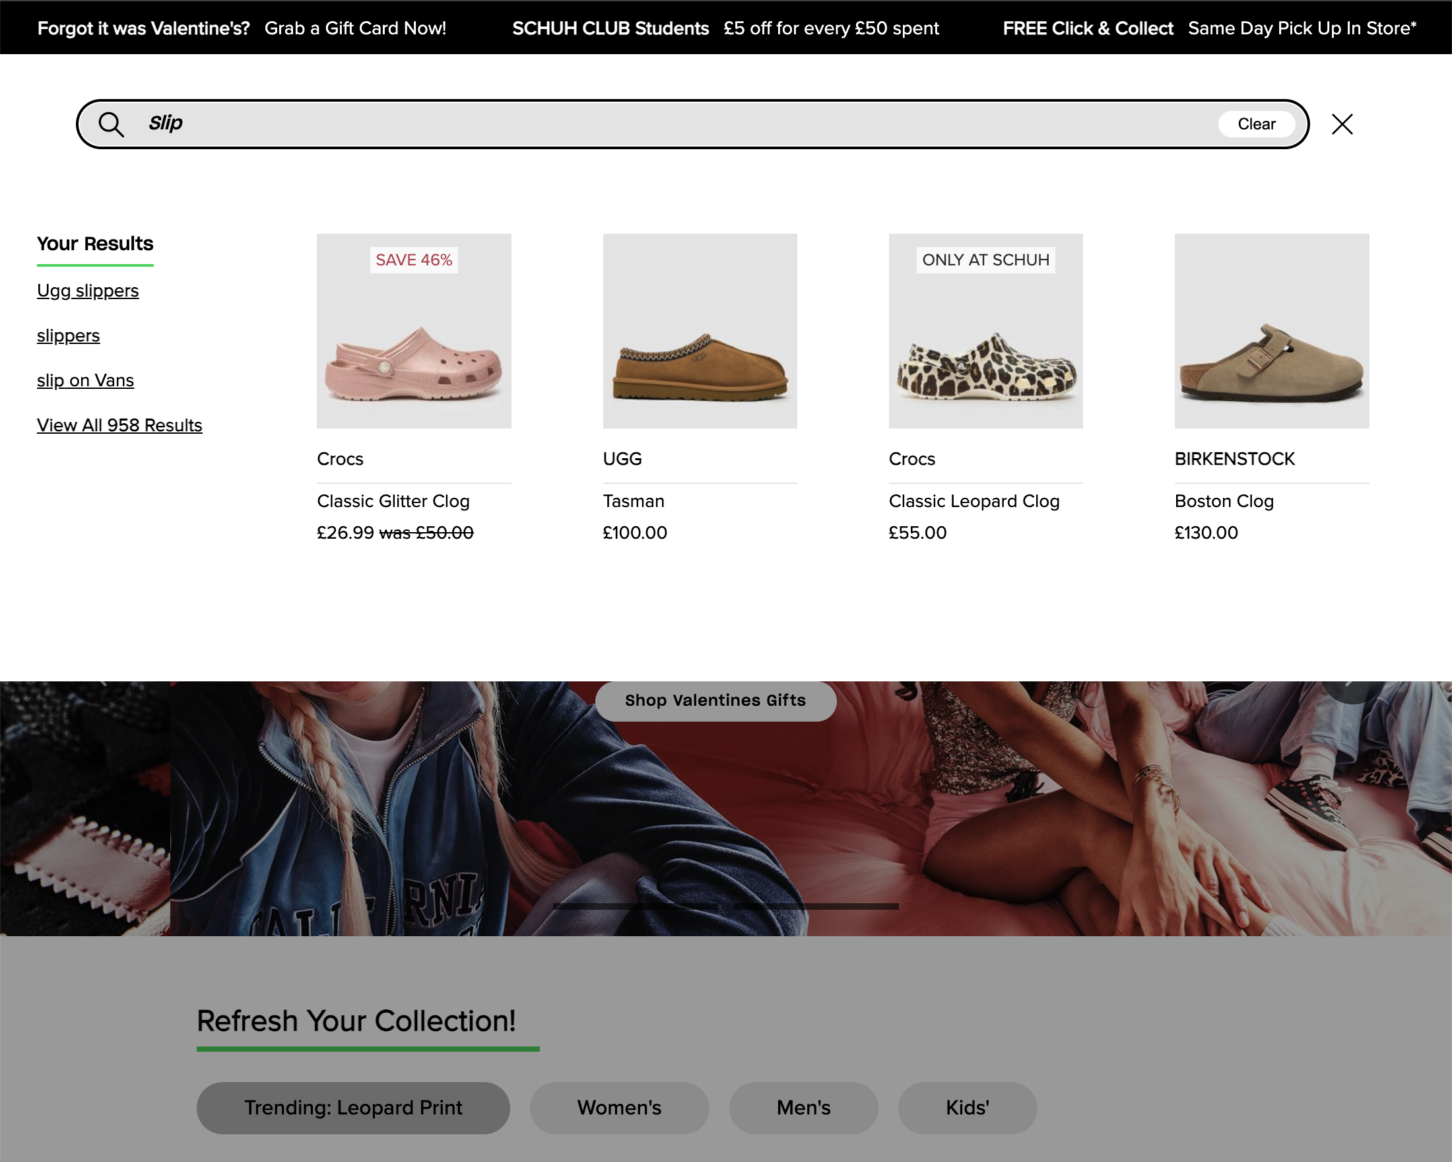Open the Men's collection
Screen dimensions: 1452x1162
click(803, 1107)
